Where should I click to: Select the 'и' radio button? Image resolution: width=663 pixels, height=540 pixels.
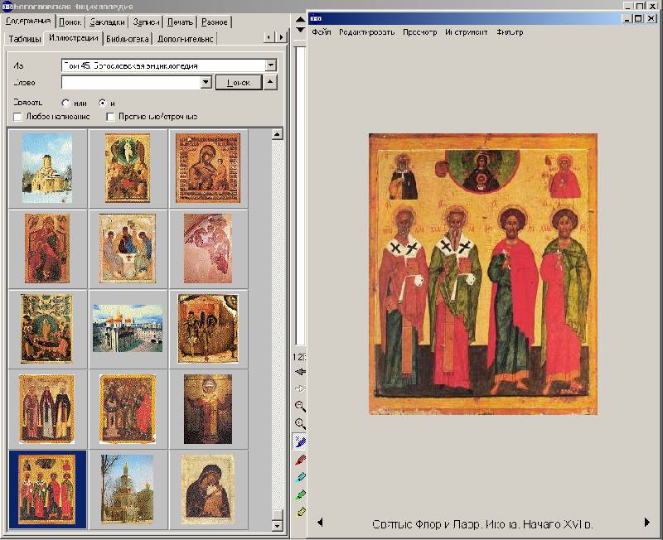click(102, 103)
